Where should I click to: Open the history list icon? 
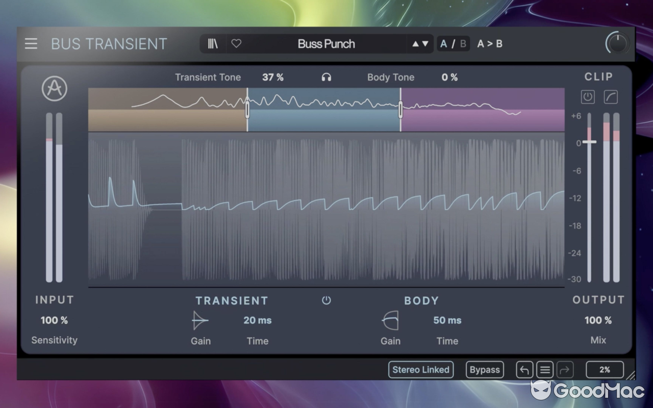point(544,369)
